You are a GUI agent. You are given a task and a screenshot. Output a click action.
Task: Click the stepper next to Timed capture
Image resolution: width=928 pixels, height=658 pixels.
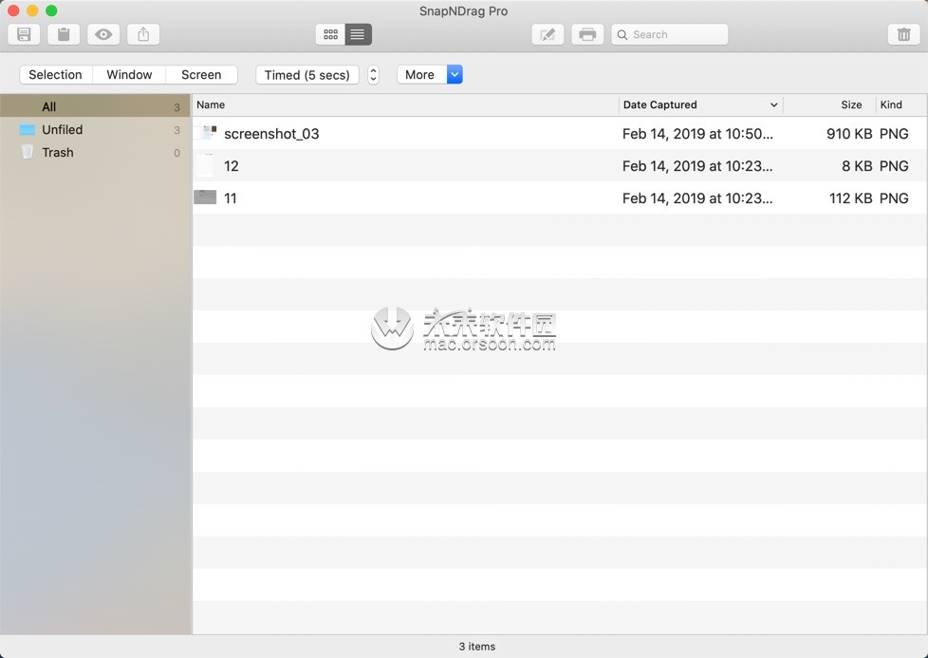pyautogui.click(x=373, y=74)
